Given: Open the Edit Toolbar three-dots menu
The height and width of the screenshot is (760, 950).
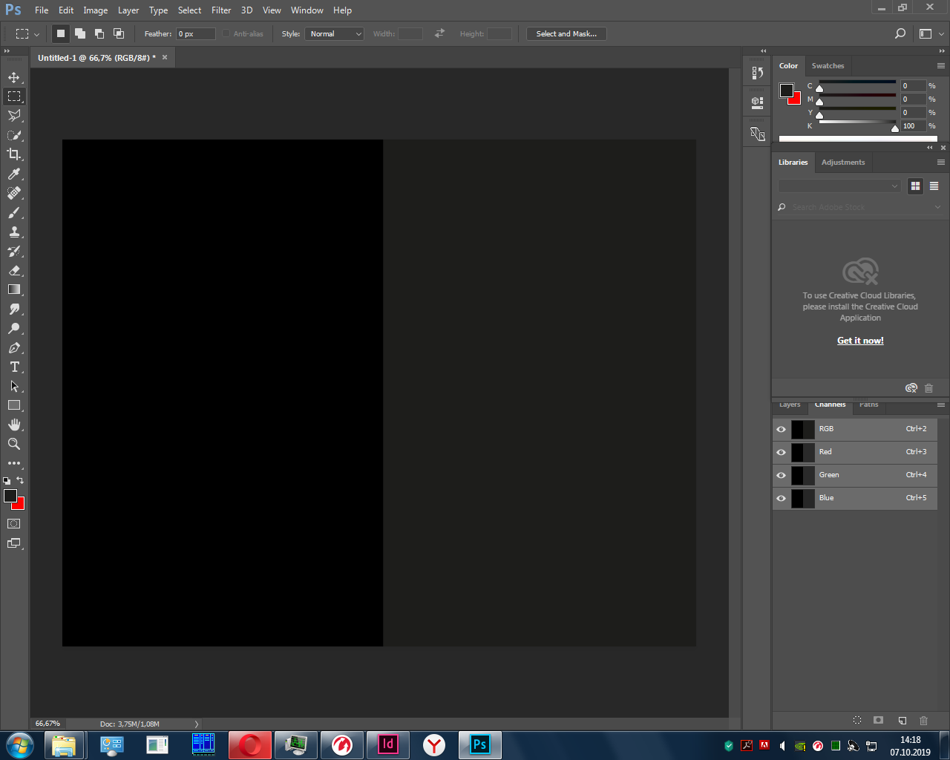Looking at the screenshot, I should coord(14,463).
